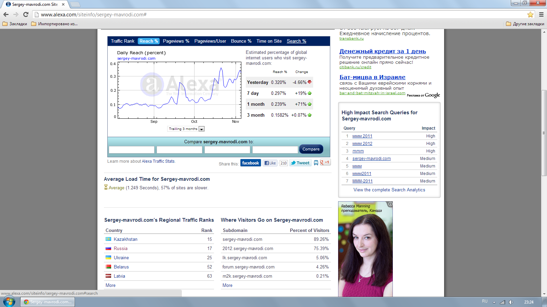
Task: Open Belarus regional rank link
Action: tap(121, 267)
